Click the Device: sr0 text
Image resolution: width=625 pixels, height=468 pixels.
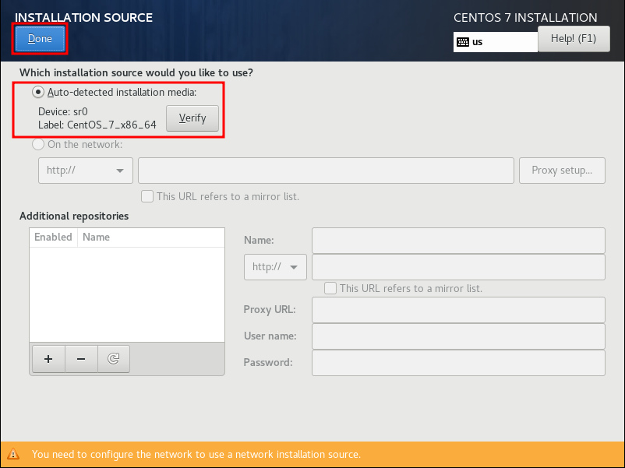click(63, 111)
